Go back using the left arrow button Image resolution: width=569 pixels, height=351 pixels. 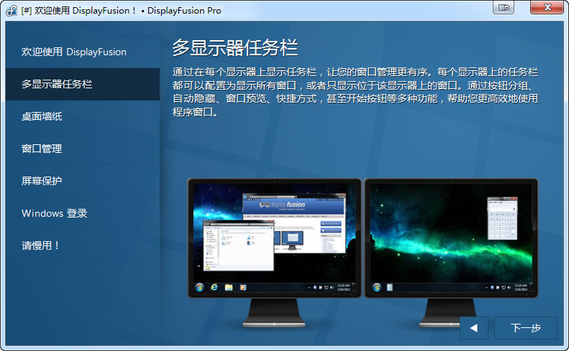click(474, 328)
